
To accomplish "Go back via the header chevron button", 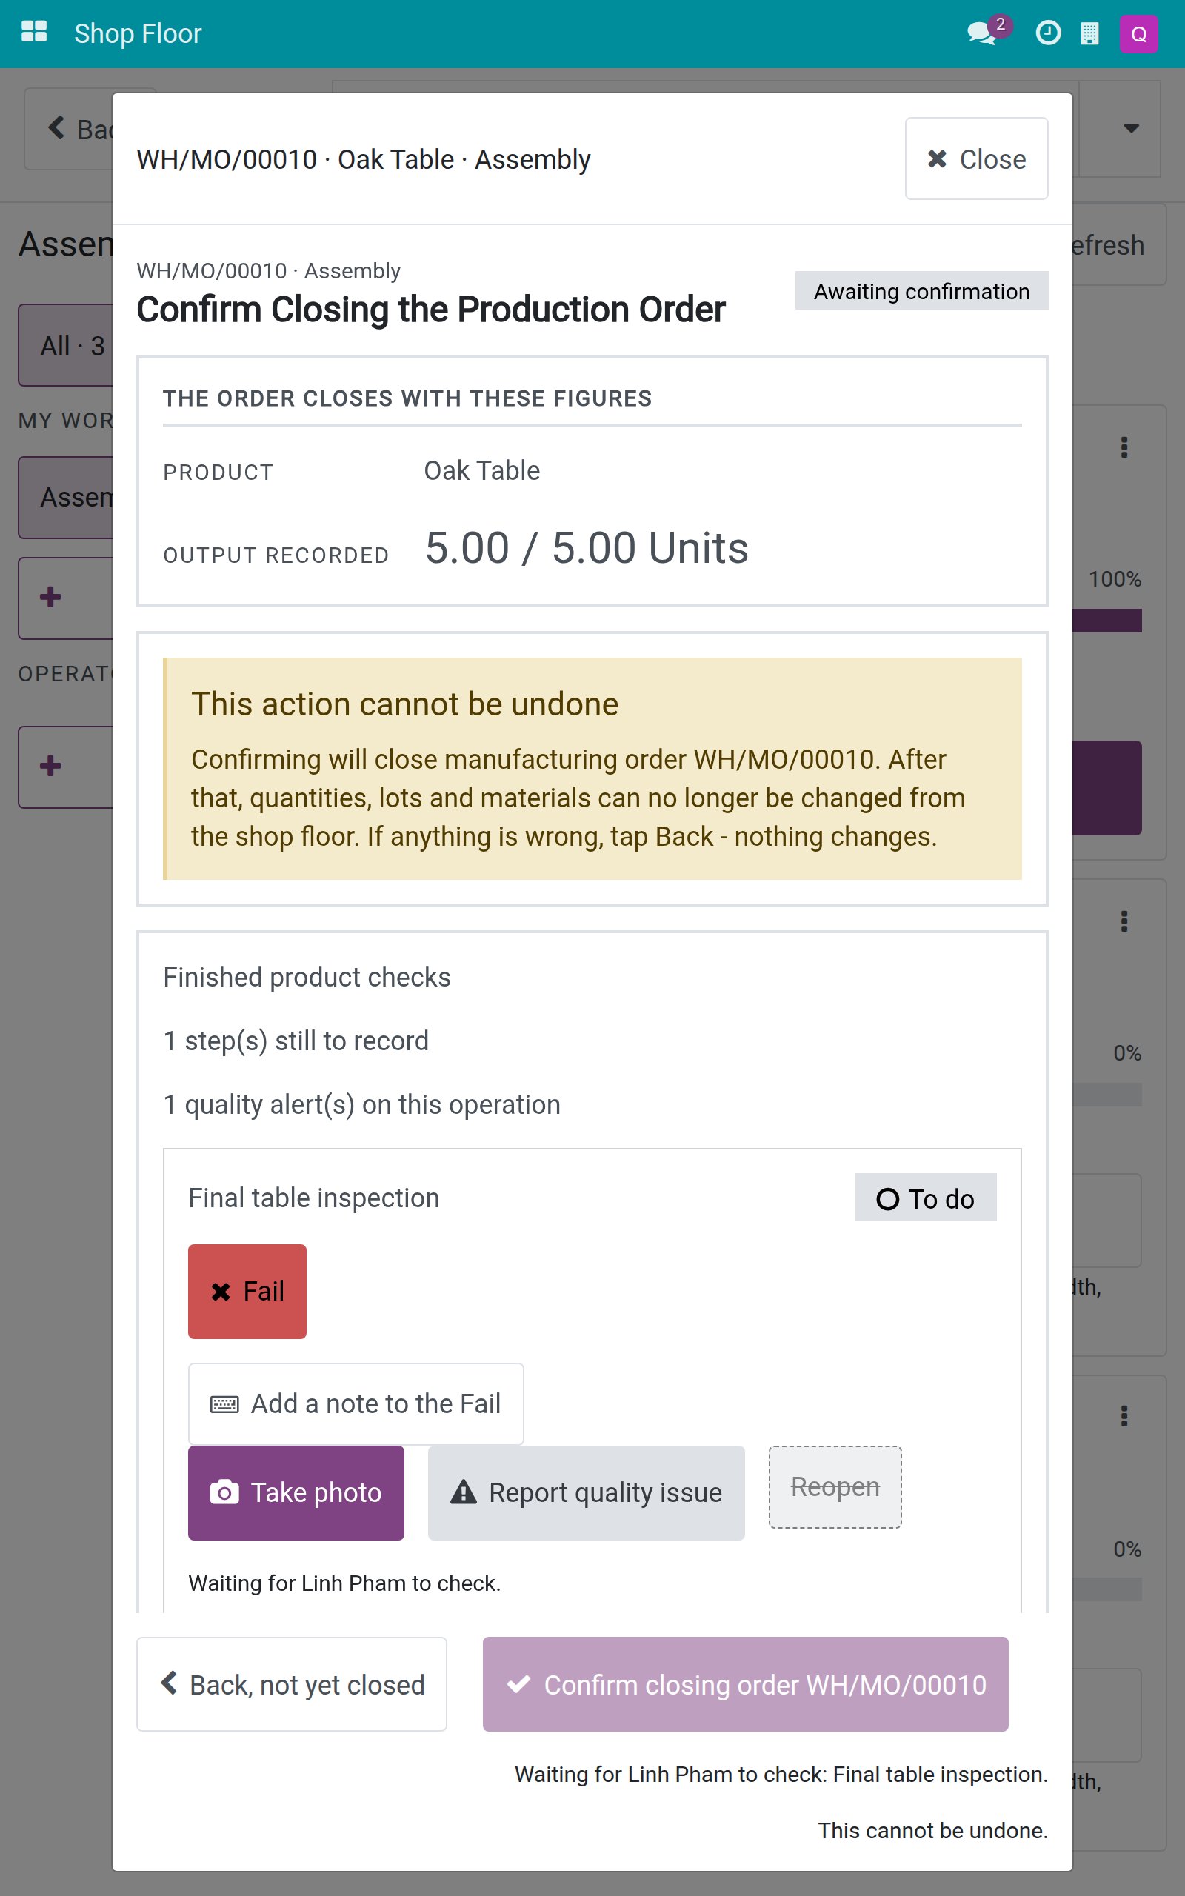I will [x=69, y=128].
